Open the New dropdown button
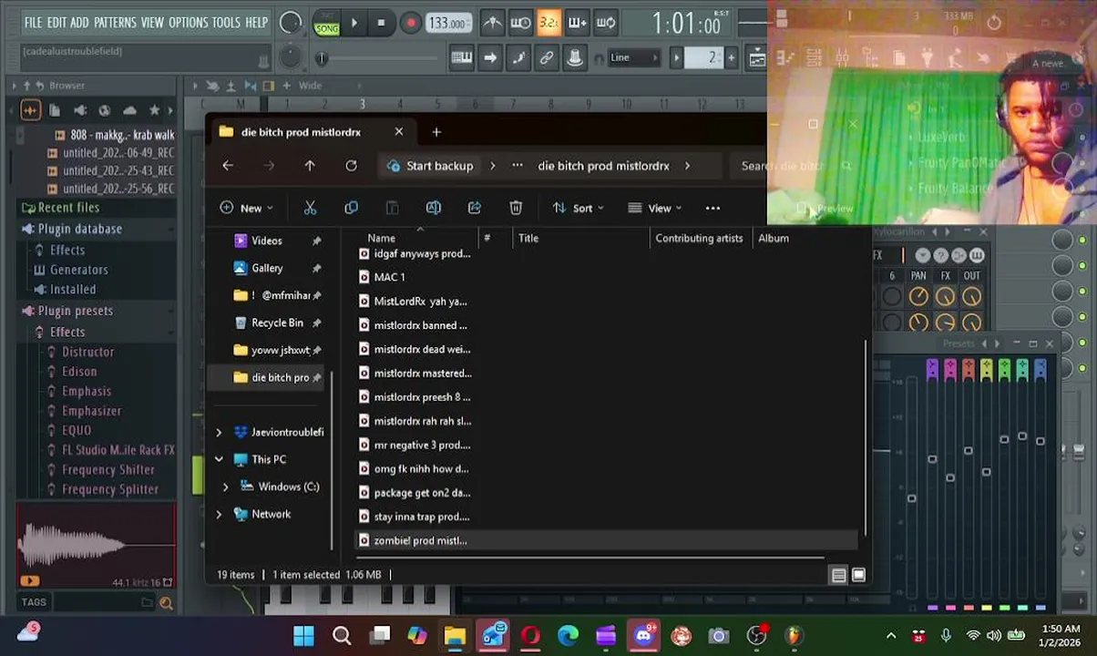Viewport: 1097px width, 656px height. 246,208
